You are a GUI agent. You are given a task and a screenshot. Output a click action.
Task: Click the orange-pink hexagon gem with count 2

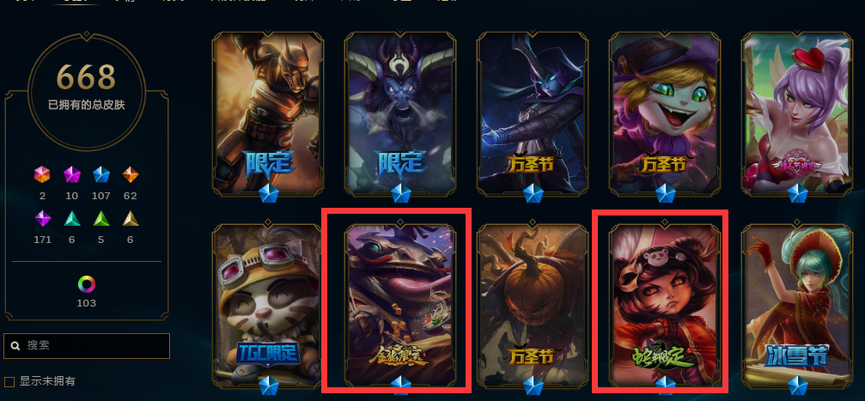(x=42, y=175)
